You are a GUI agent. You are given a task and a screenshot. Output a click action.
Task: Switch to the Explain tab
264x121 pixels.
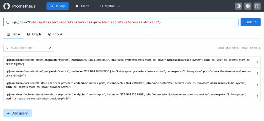click(x=56, y=34)
